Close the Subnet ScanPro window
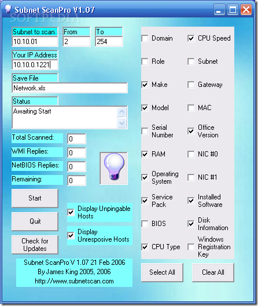Image resolution: width=258 pixels, height=306 pixels. click(x=246, y=9)
